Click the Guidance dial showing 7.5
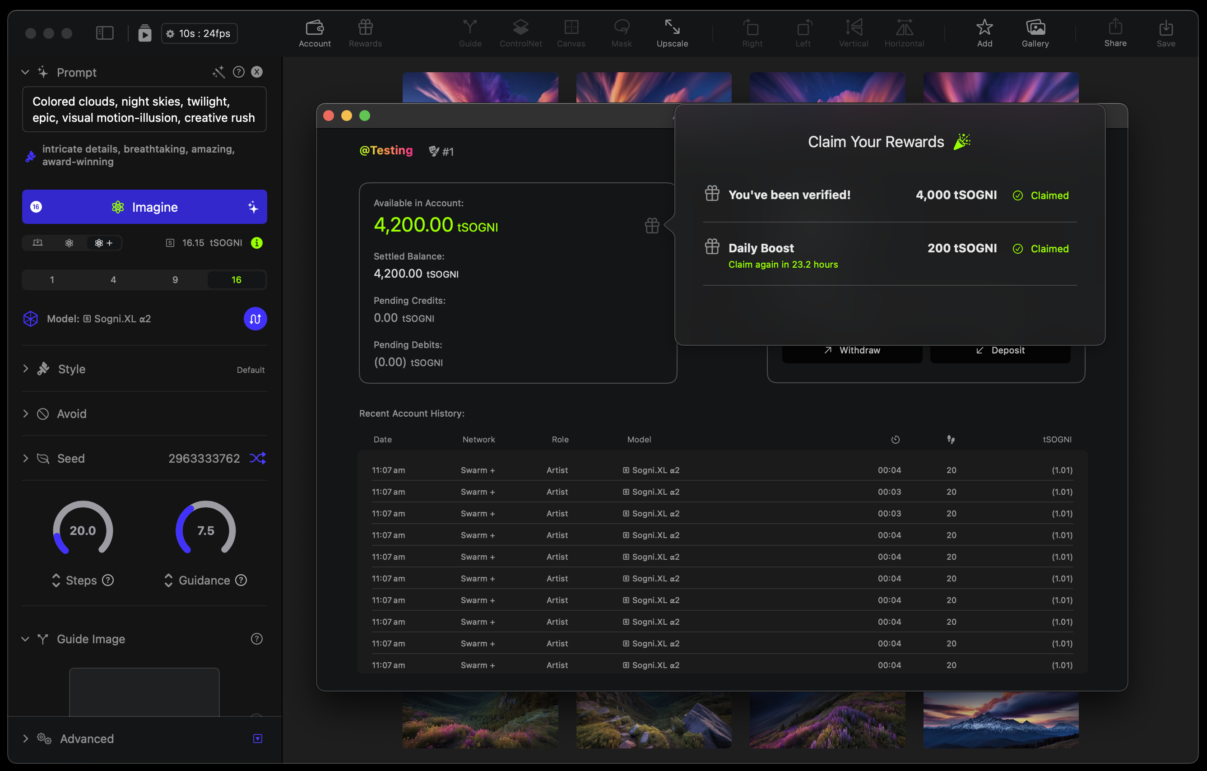1207x771 pixels. coord(205,529)
